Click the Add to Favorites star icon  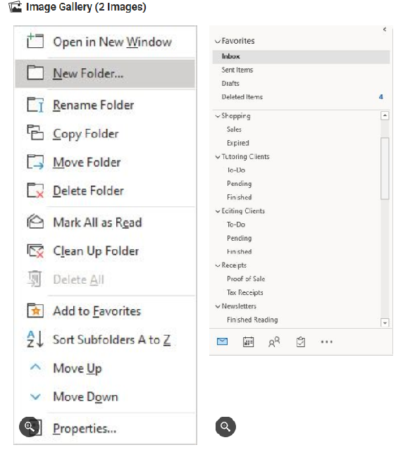35,310
